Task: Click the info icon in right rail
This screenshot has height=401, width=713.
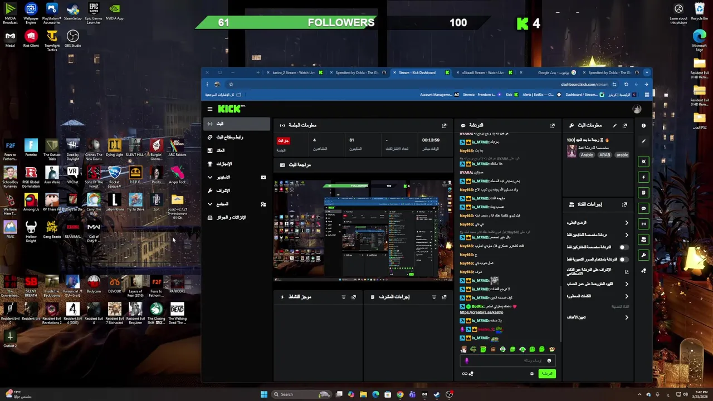Action: (643, 125)
